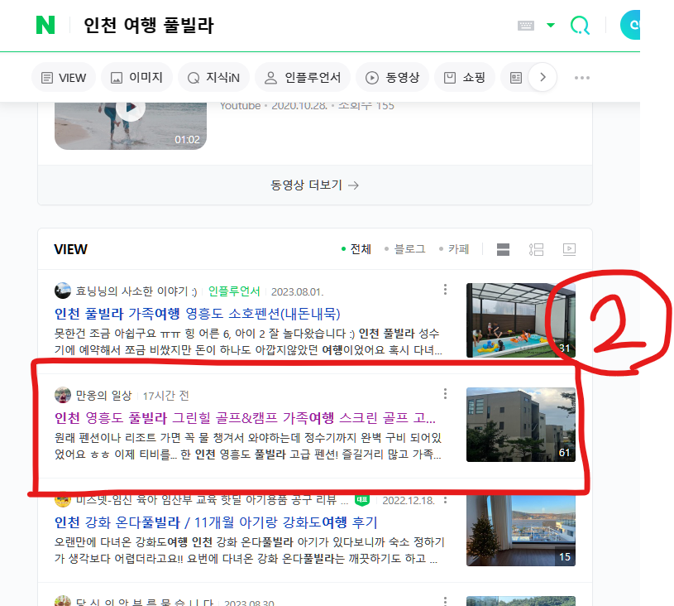The image size is (674, 606).
Task: Select the 인플루언서 tab
Action: [x=303, y=78]
